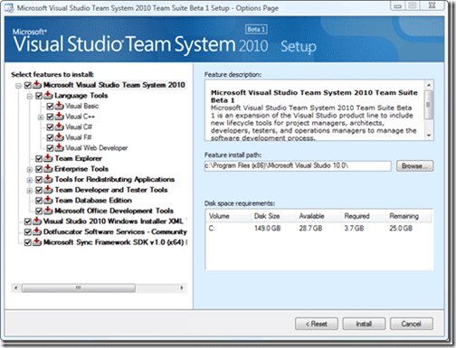Viewport: 456px width, 348px height.
Task: Click the feature tree scroll right arrow
Action: 182,288
